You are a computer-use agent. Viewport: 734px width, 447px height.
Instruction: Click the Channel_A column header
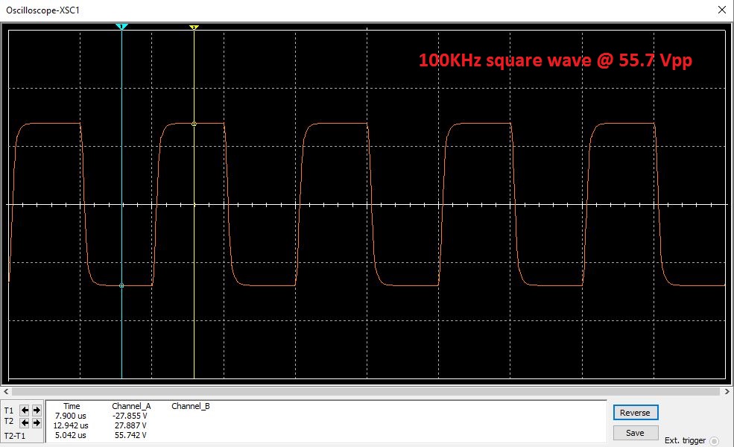131,406
